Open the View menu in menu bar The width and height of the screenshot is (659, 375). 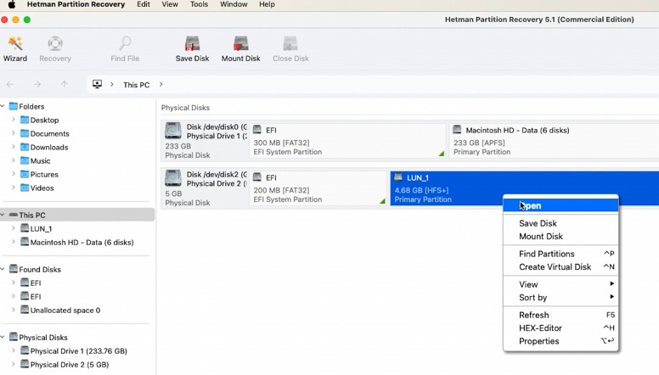(170, 4)
